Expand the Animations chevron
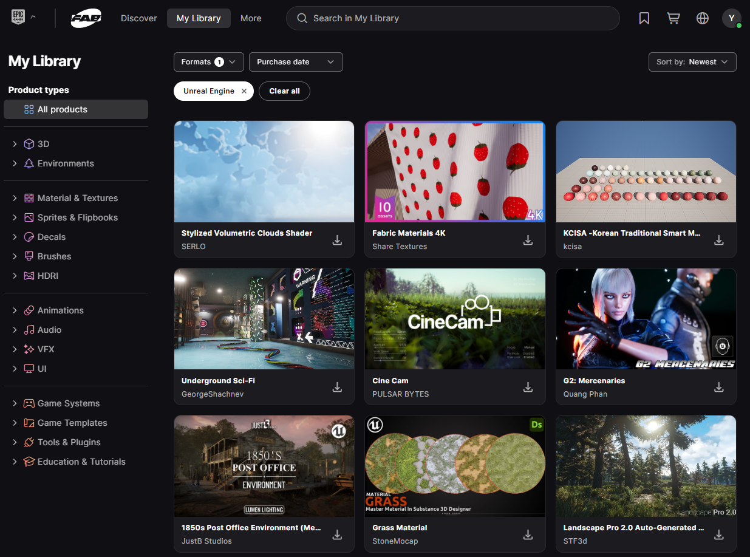Screen dimensions: 750x557 (x=15, y=310)
